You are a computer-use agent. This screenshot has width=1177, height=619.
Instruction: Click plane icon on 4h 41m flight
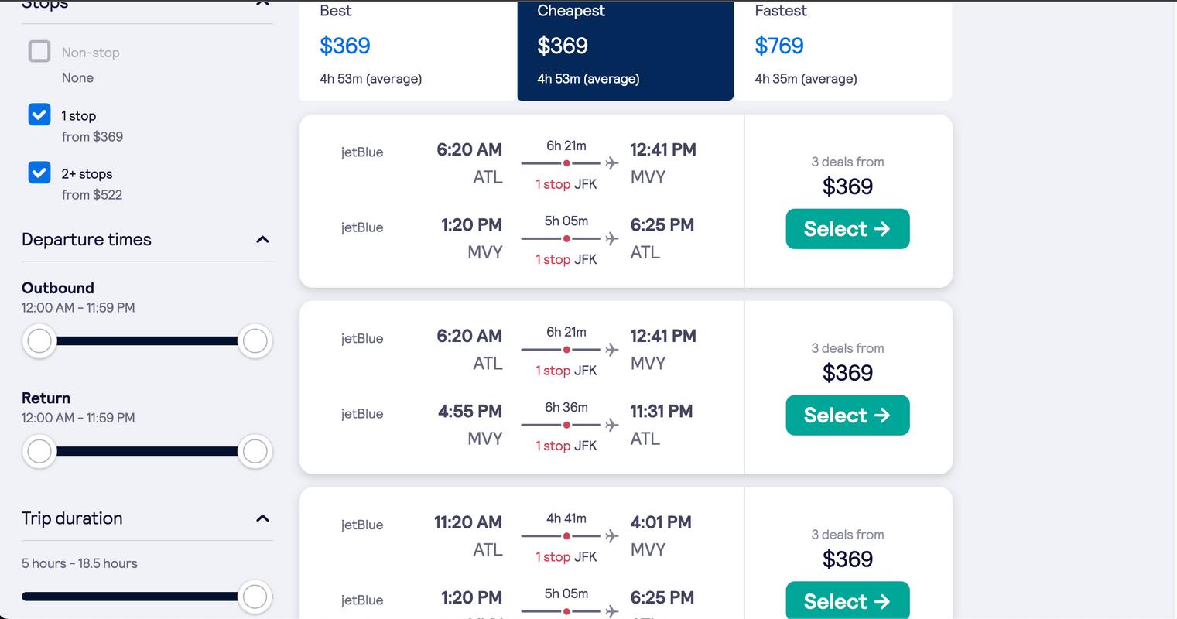pyautogui.click(x=612, y=536)
